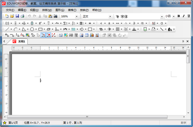Viewport: 193px width, 127px height.
Task: Insert a bracket template from the math toolbar
Action: coord(7,23)
